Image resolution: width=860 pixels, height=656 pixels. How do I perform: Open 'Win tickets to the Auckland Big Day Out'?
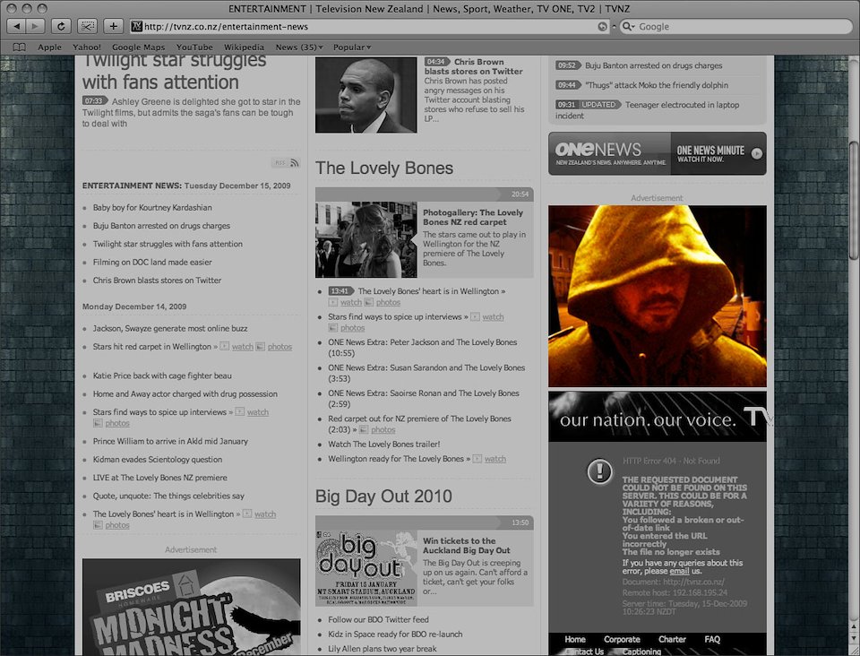(x=466, y=545)
